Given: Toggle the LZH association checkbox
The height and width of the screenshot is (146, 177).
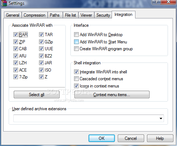Looking at the screenshot, I should tap(16, 63).
